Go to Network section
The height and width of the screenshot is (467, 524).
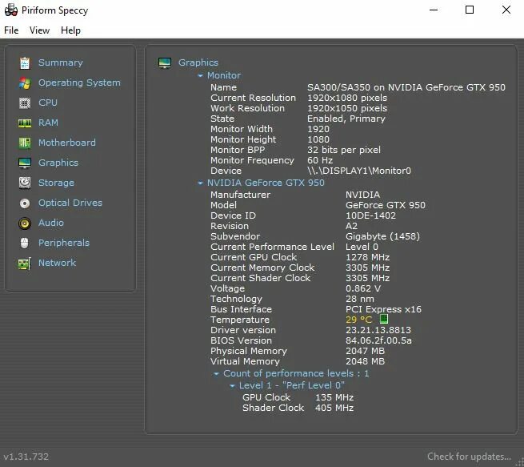[57, 263]
